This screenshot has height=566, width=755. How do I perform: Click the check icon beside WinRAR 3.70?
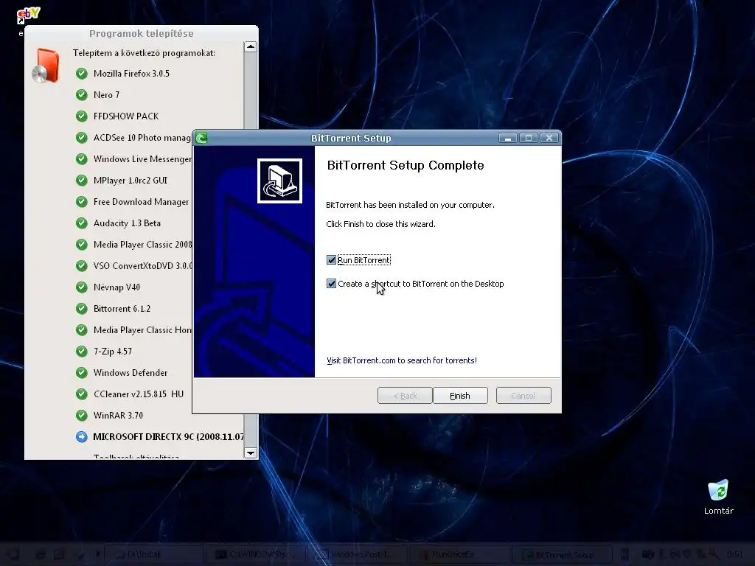coord(81,416)
